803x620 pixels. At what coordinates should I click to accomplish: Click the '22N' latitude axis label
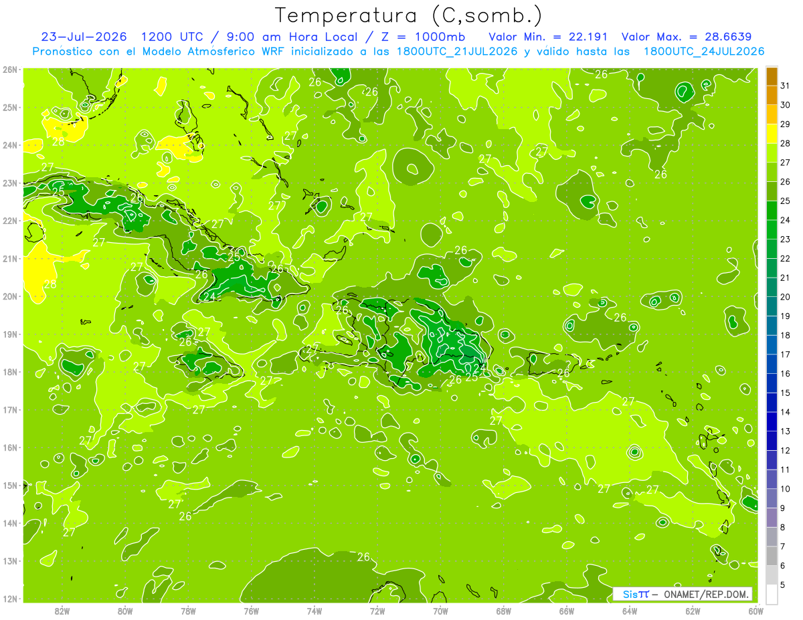tap(10, 220)
